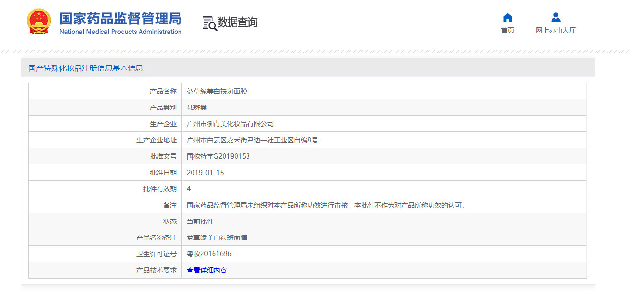Select approval date 2019-01-15

[205, 173]
